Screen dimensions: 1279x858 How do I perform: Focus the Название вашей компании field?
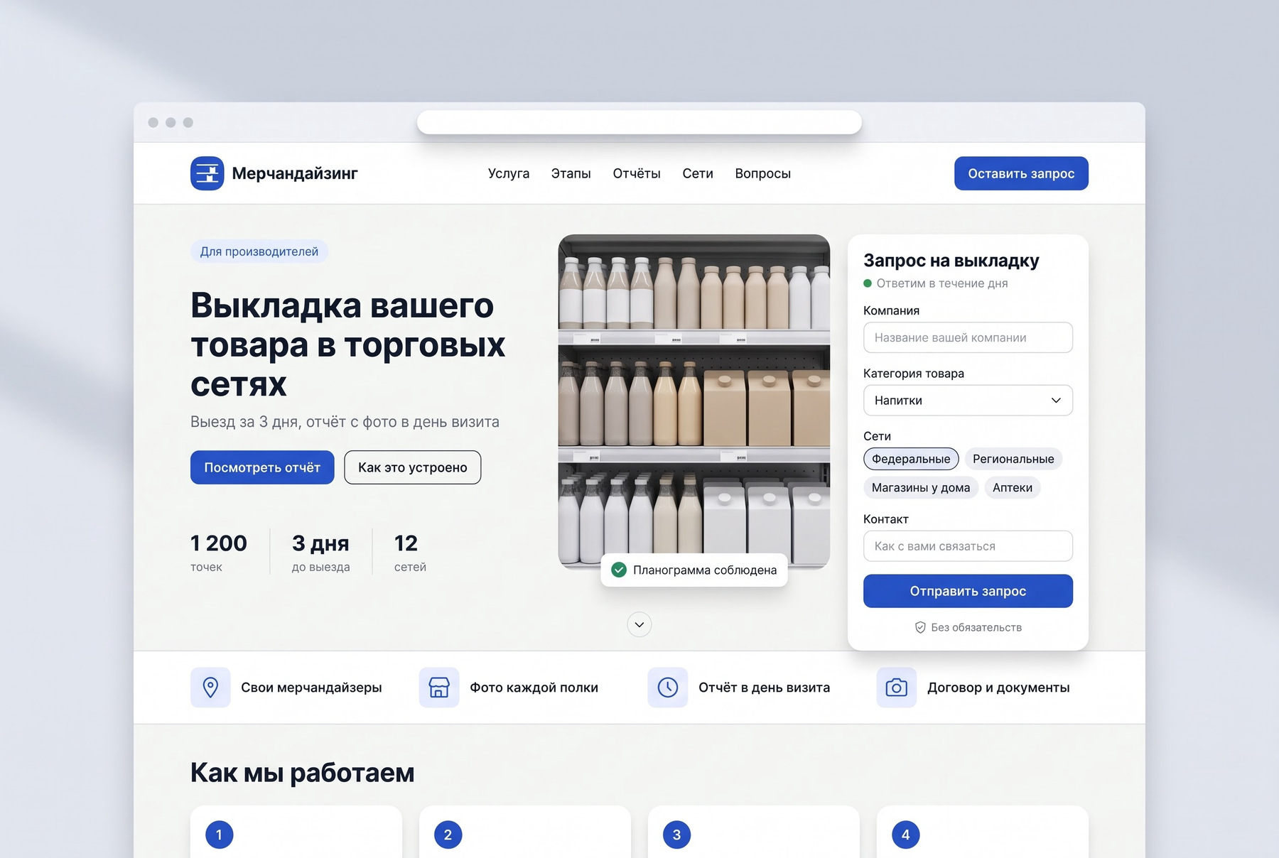coord(968,337)
